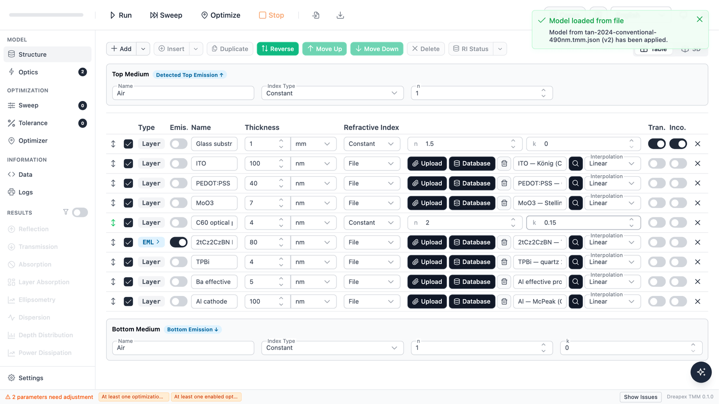Go to the Sweep optimization page
719x404 pixels.
[x=47, y=105]
